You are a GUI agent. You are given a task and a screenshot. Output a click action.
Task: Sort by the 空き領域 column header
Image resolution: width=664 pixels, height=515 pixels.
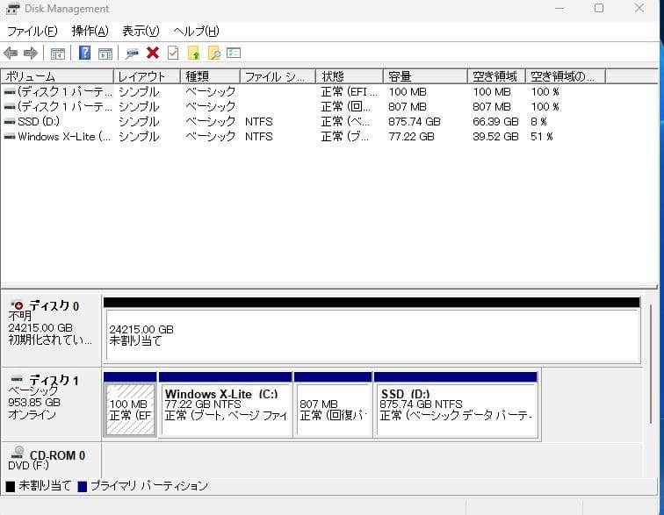[x=496, y=76]
